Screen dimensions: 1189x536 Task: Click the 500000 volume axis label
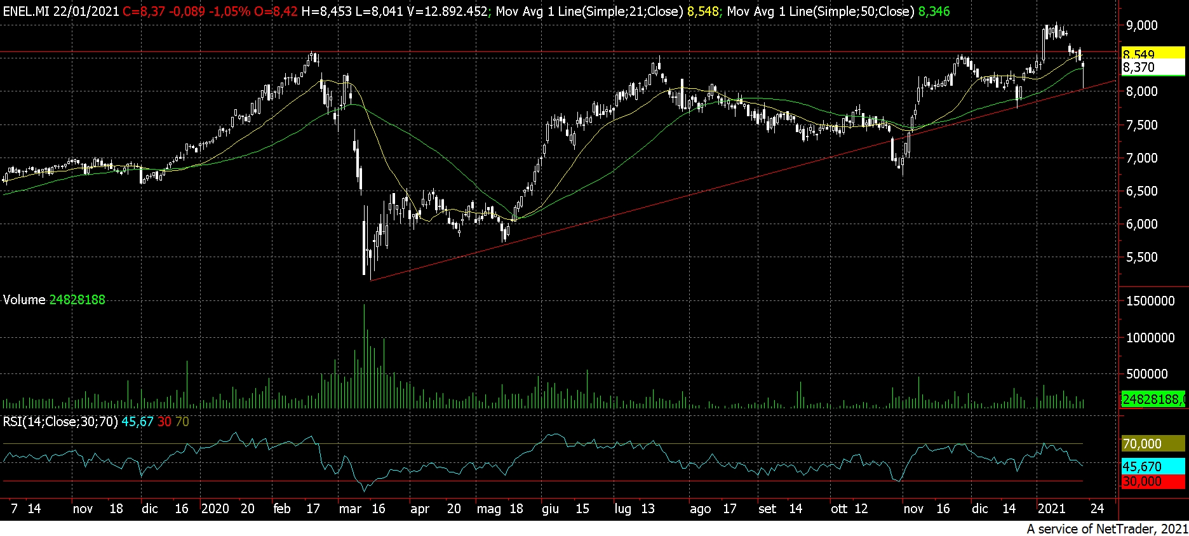point(1146,374)
